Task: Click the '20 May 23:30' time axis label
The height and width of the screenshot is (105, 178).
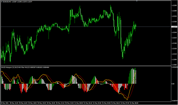Action: pos(69,103)
